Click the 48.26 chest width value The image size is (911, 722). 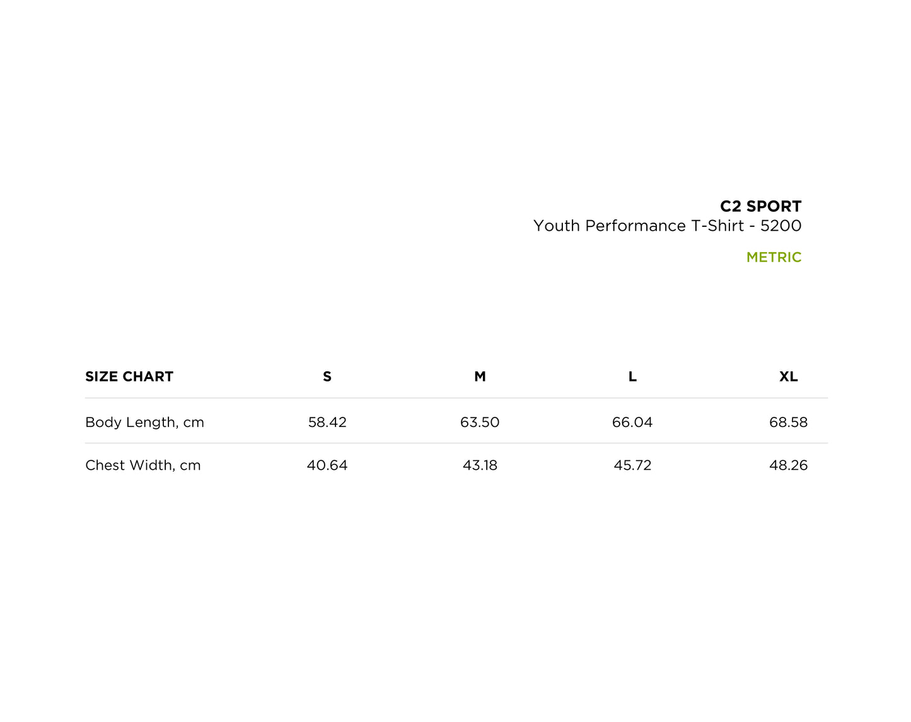788,465
